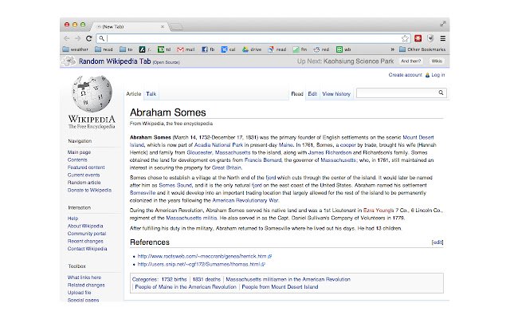
Task: Click What links here link
Action: tap(84, 278)
